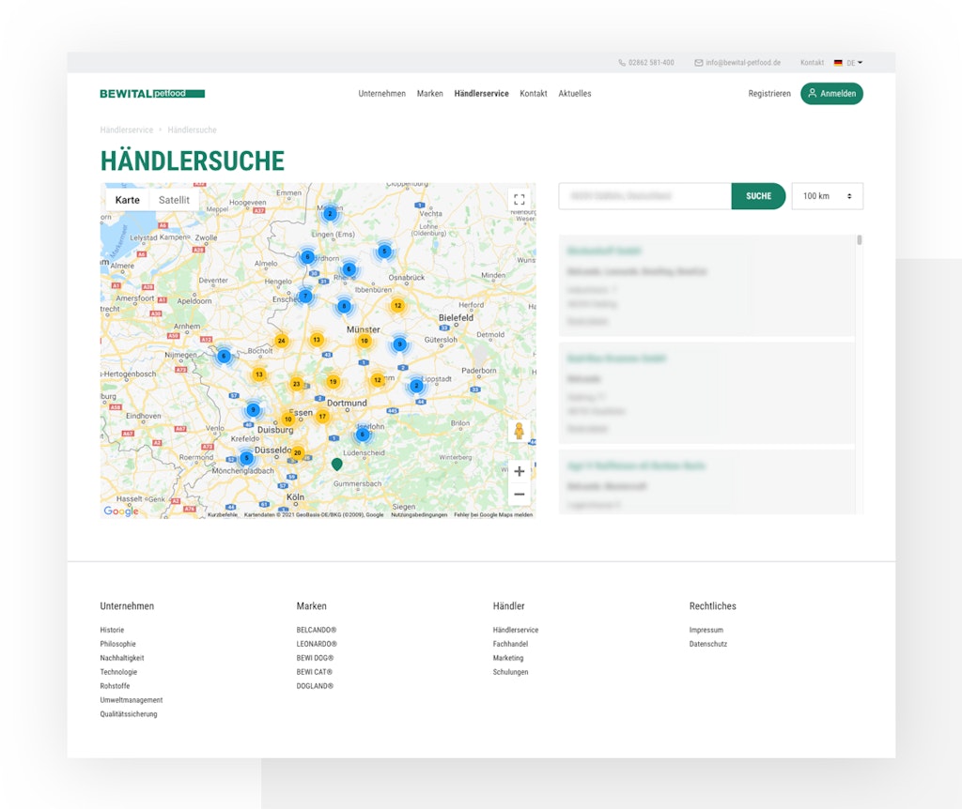Click Nutzungsbedingungen on the map footer
Viewport: 962px width, 809px height.
(419, 515)
